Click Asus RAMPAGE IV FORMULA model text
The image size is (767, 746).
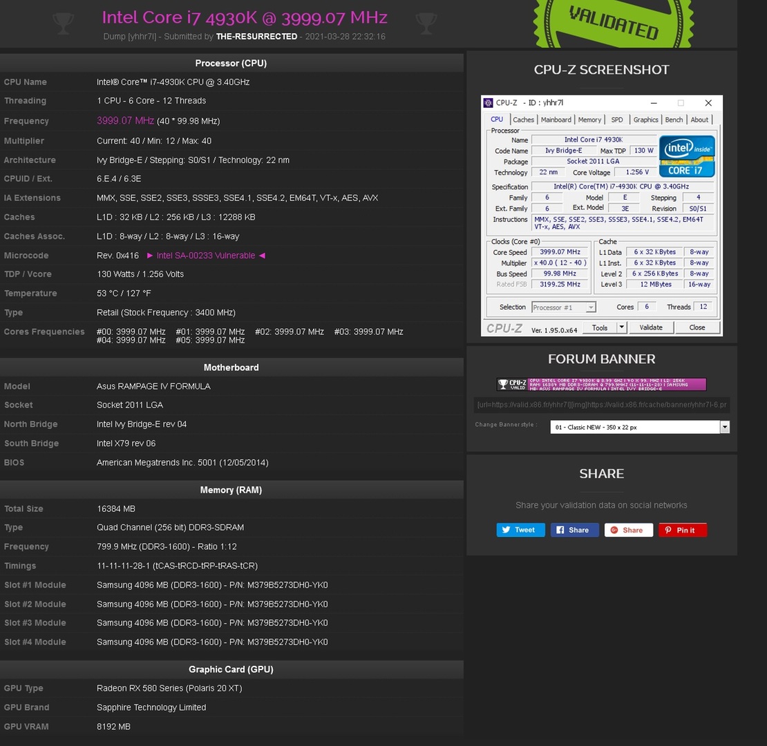point(153,386)
